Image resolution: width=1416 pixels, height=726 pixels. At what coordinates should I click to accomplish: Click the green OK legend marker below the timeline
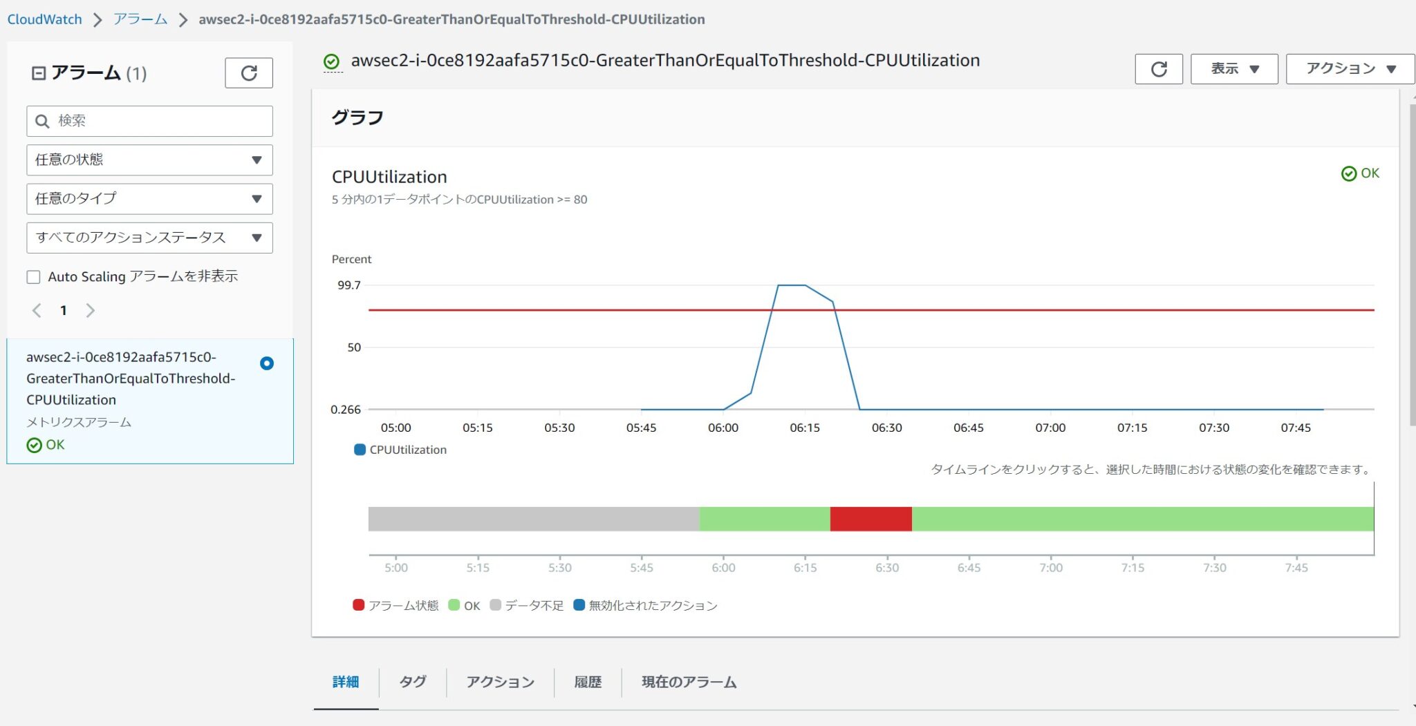(x=453, y=604)
